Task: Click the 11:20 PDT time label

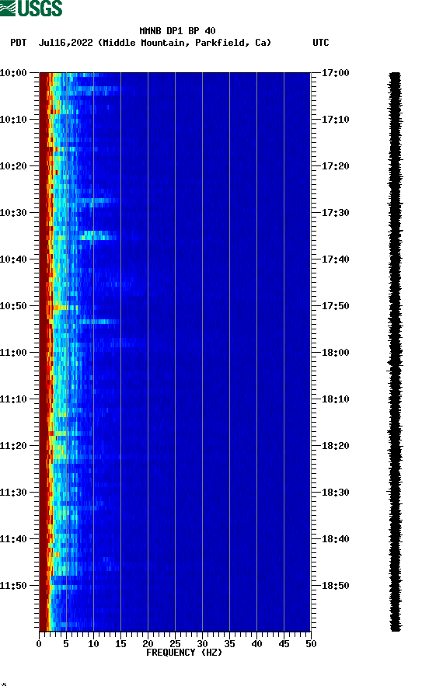Action: (x=13, y=445)
